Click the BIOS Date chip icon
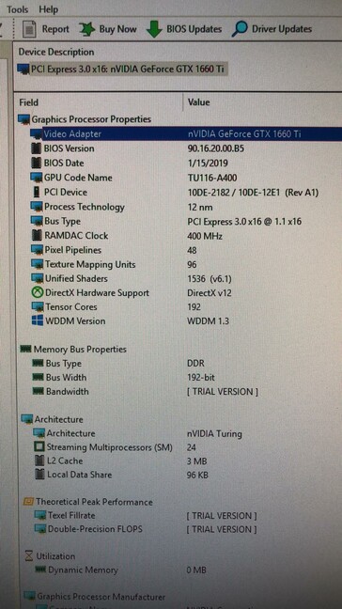The width and height of the screenshot is (342, 609). pyautogui.click(x=37, y=164)
